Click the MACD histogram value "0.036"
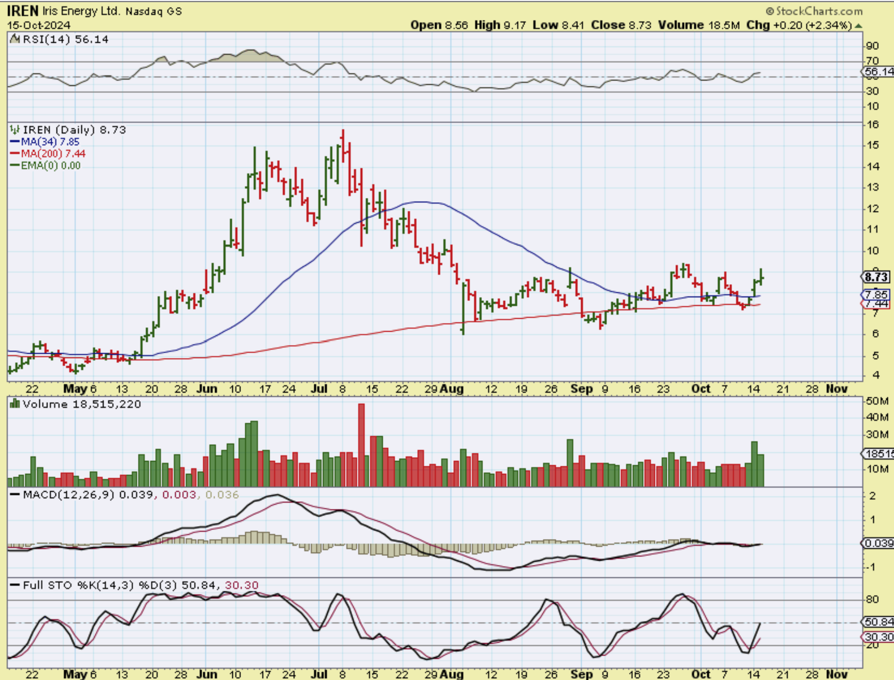 point(222,495)
